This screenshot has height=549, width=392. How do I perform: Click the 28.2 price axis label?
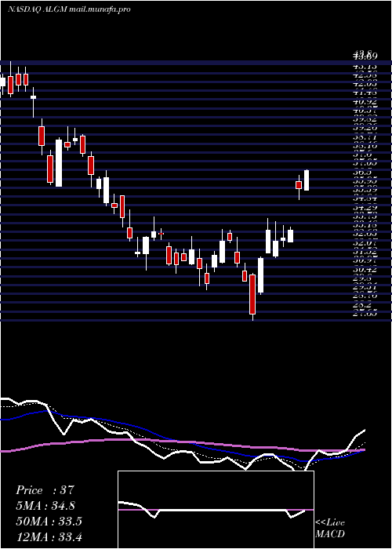362,305
